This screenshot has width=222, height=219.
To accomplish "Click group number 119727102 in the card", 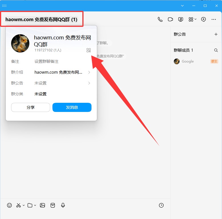I will pyautogui.click(x=44, y=50).
